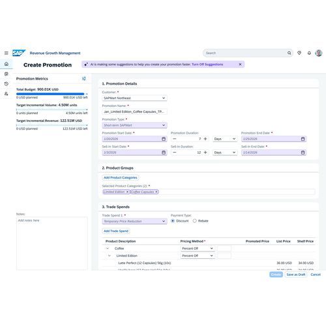
Task: Click the SAP logo
Action: click(x=19, y=53)
